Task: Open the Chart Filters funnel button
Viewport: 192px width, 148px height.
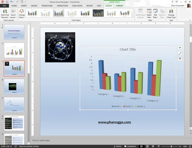Action: click(x=180, y=59)
